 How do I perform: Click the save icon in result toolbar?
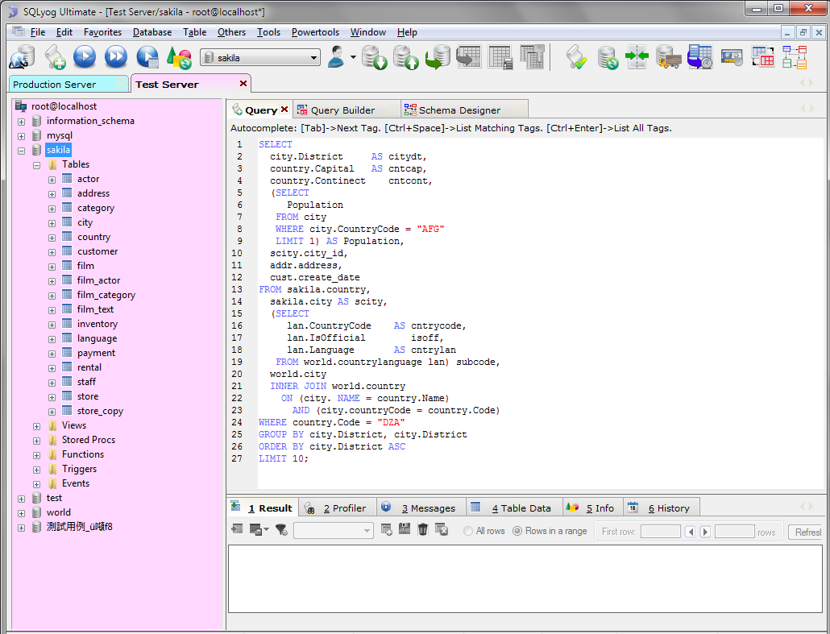pos(405,529)
